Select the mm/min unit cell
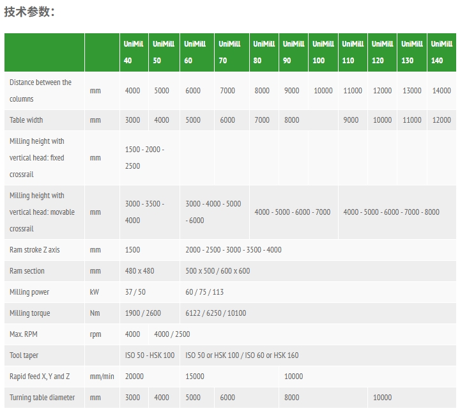The width and height of the screenshot is (460, 420). [102, 377]
